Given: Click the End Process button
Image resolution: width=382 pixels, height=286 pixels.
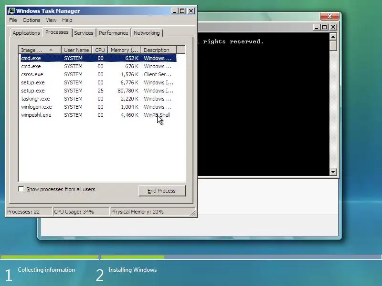Looking at the screenshot, I should (162, 191).
